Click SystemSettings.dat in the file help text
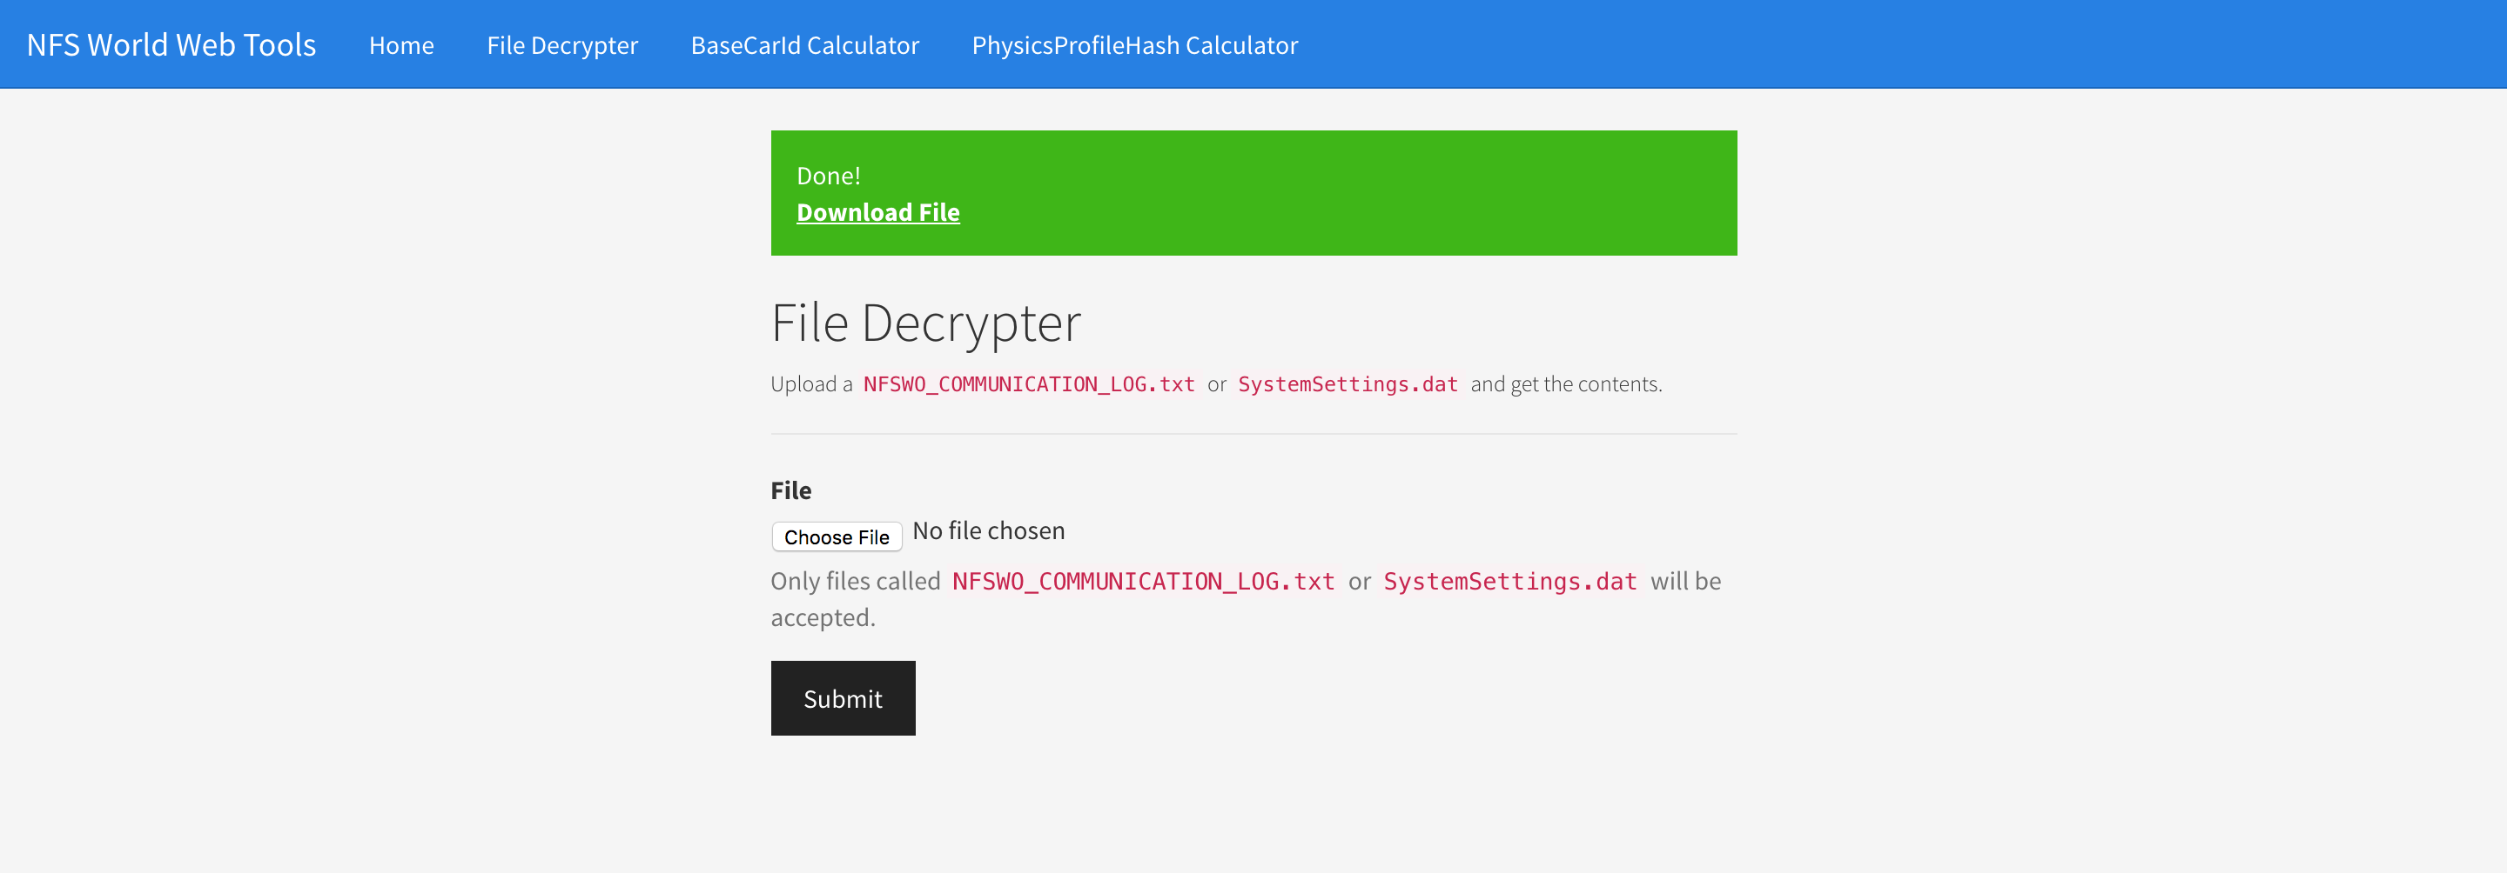 tap(1510, 582)
